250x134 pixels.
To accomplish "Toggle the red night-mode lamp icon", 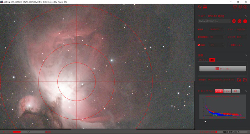I will coord(205,7).
